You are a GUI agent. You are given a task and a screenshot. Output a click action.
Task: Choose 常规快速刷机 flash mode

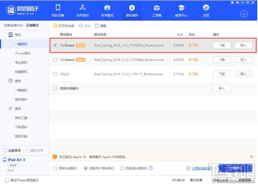(x=55, y=168)
